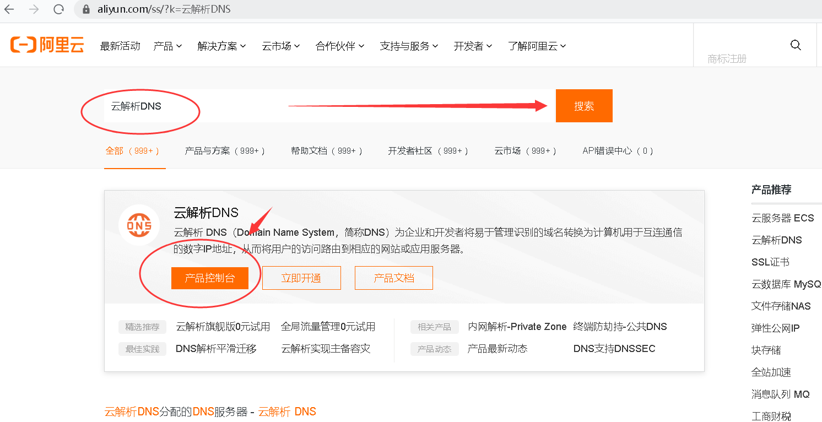Switch to the 开发者社区 tab
The width and height of the screenshot is (822, 422).
pos(428,150)
